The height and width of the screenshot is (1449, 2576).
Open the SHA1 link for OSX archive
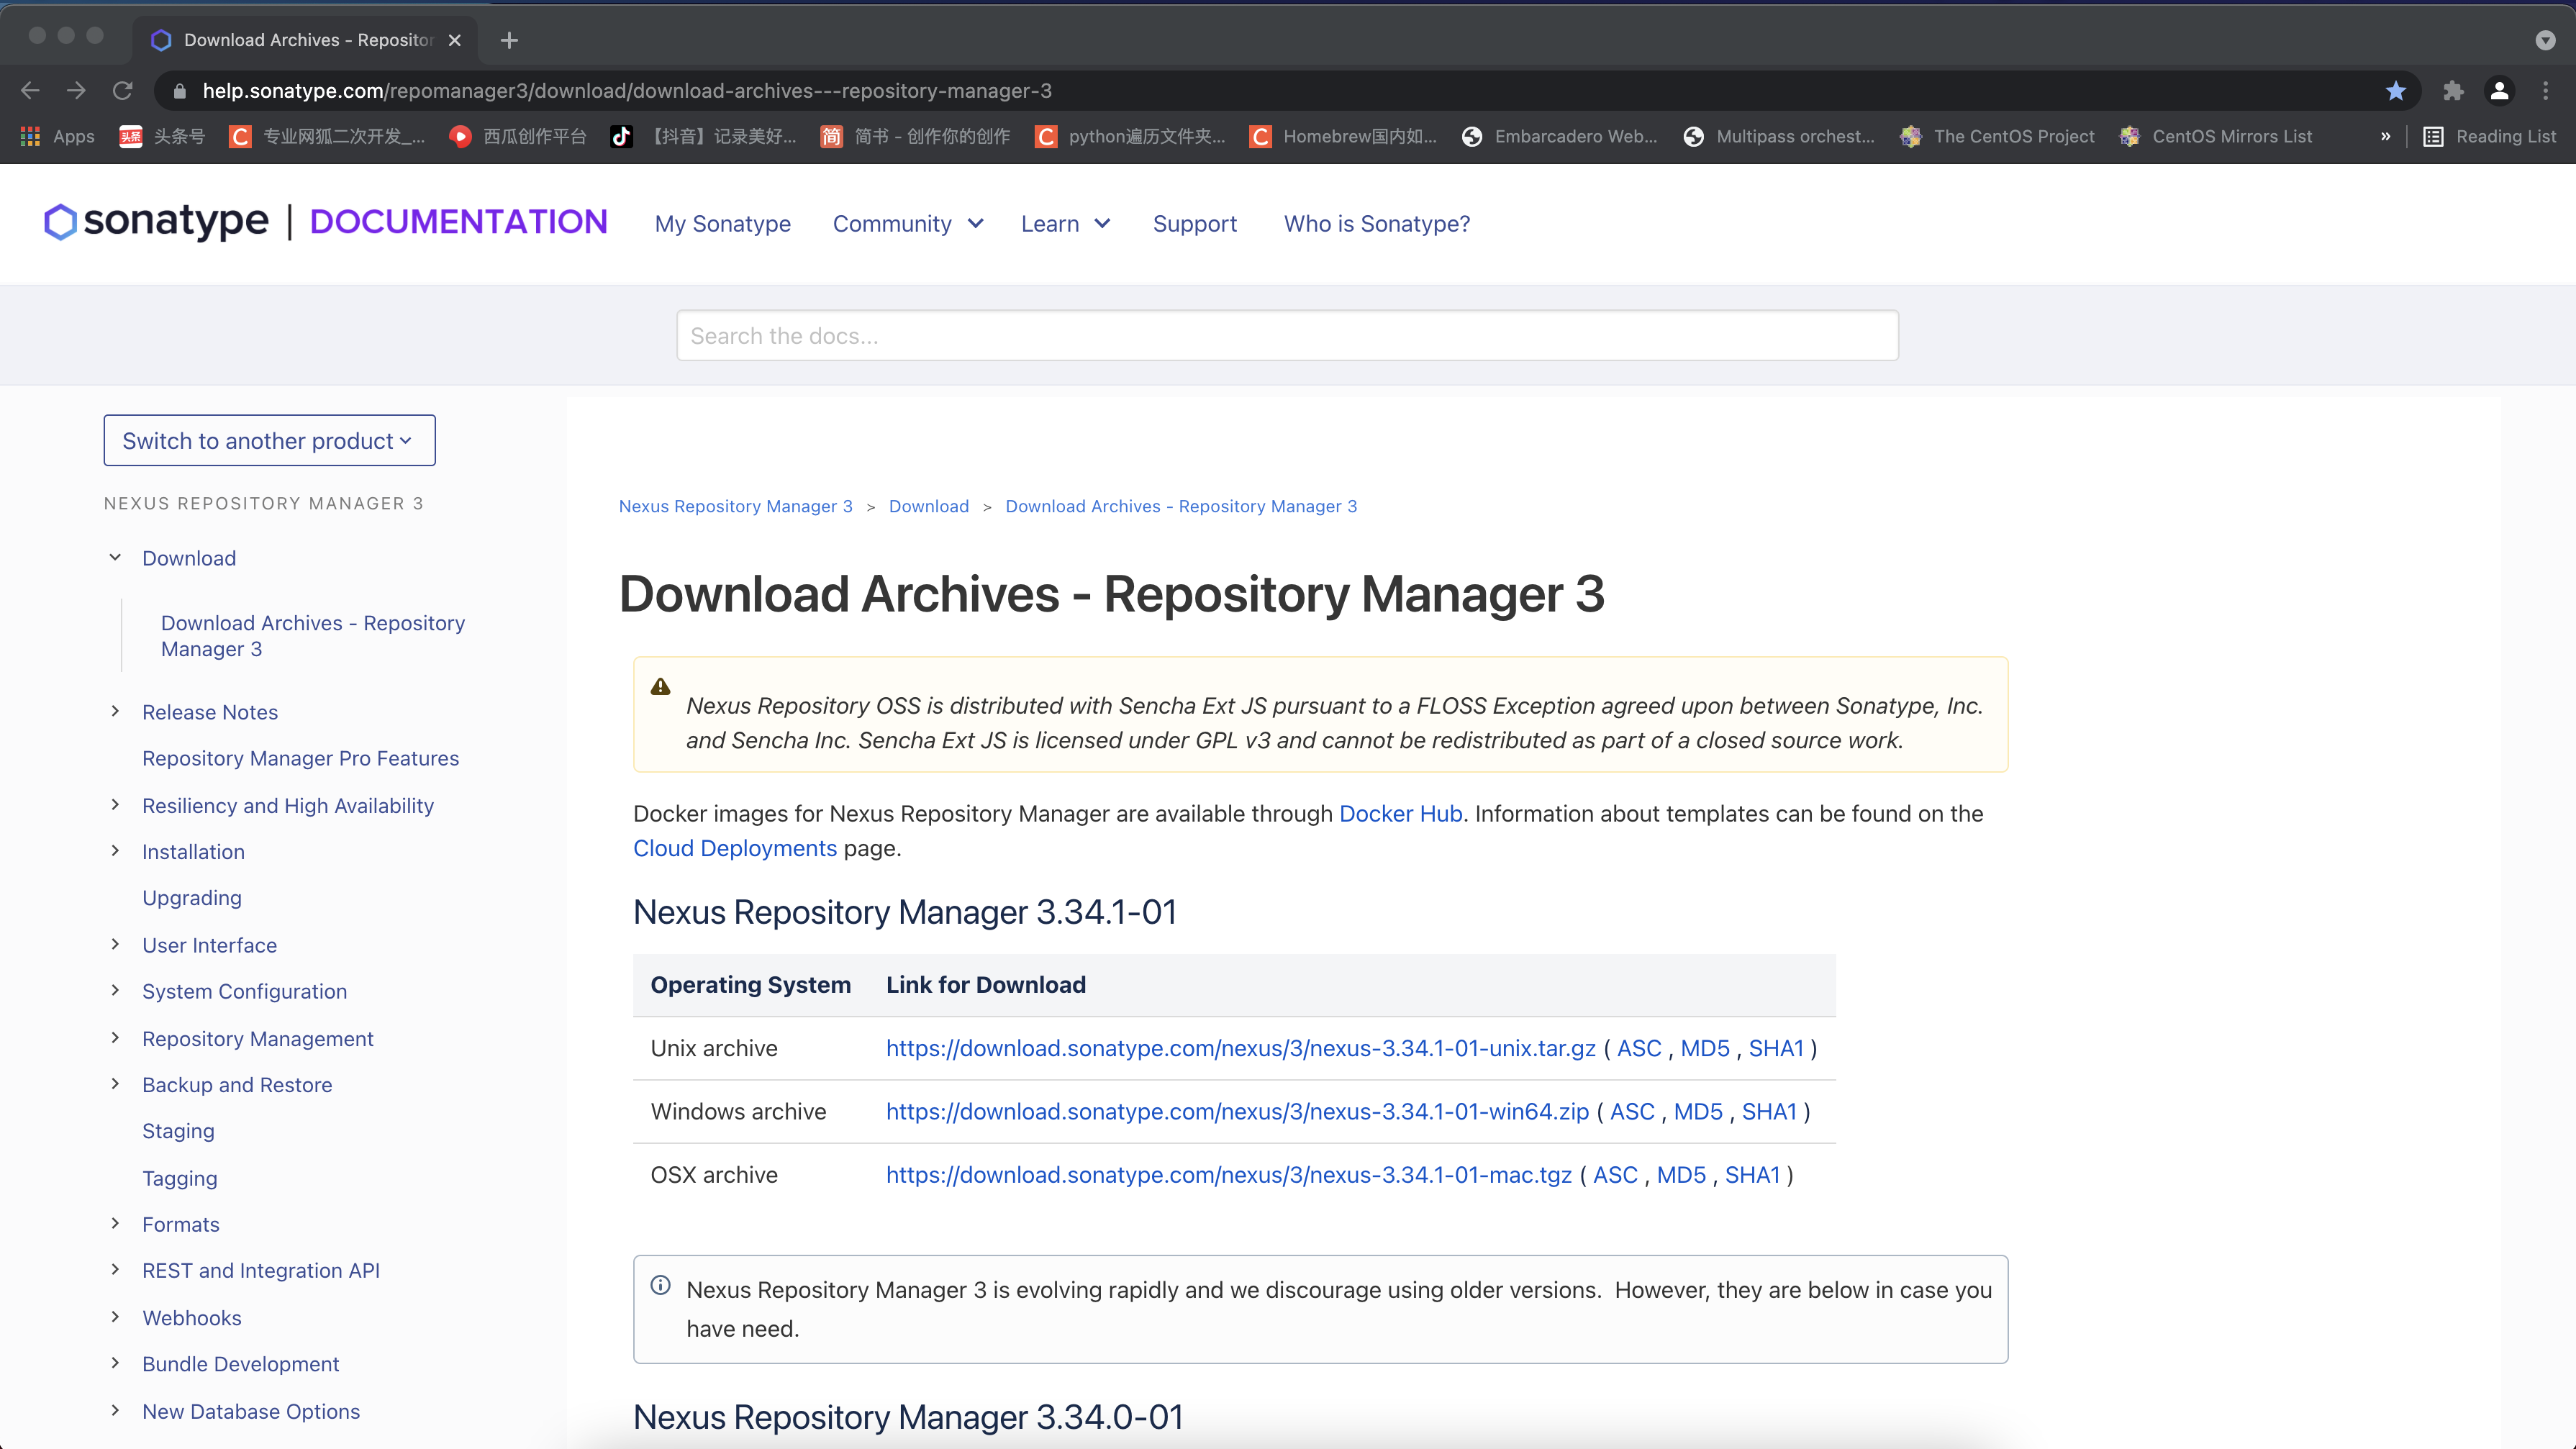coord(1753,1175)
